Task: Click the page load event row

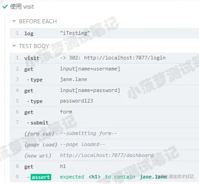Action: click(104, 144)
